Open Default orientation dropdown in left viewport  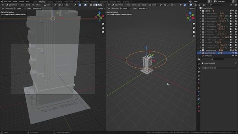click(x=20, y=8)
